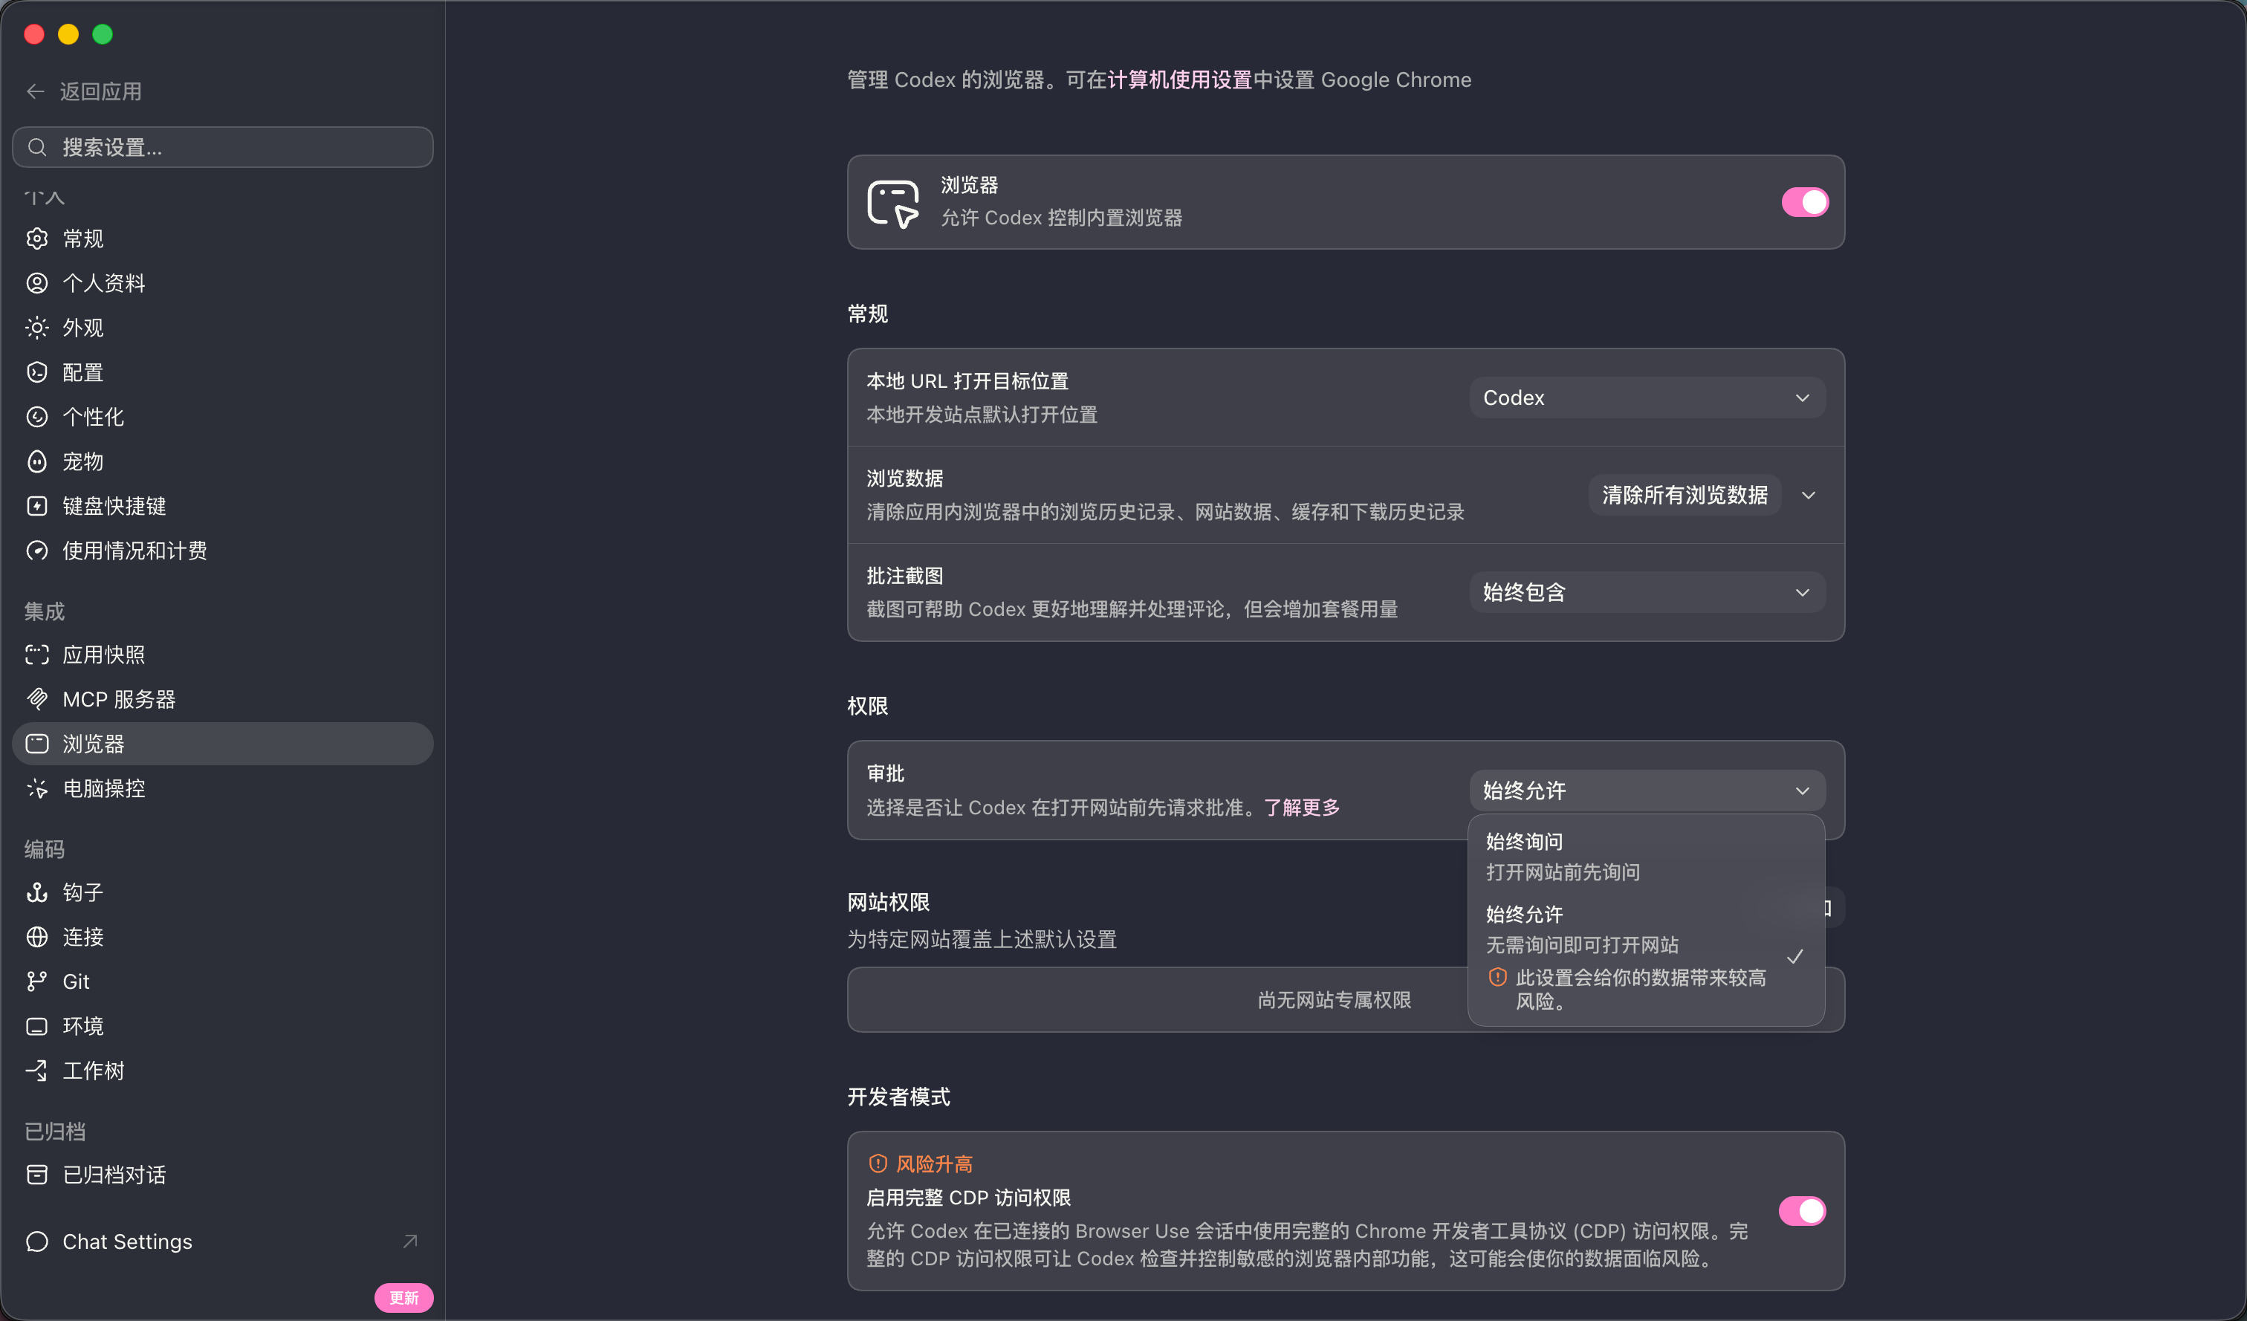
Task: Click the snapshot icon beside 应用快照
Action: coord(36,655)
